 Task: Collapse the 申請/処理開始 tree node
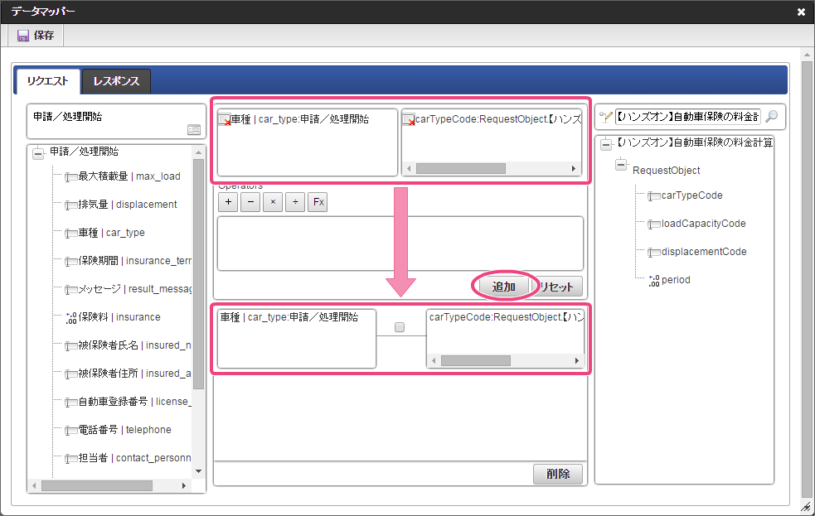click(x=38, y=154)
